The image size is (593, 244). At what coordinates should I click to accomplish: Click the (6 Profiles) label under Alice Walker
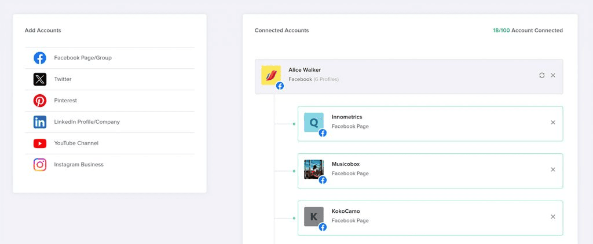[x=326, y=79]
